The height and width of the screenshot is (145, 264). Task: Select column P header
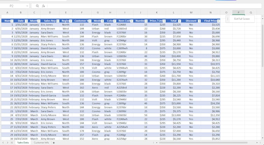[238, 12]
